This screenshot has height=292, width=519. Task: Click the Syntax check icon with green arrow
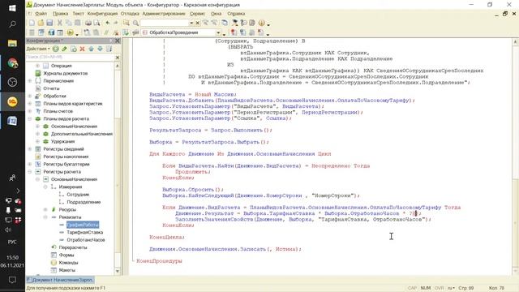(126, 32)
